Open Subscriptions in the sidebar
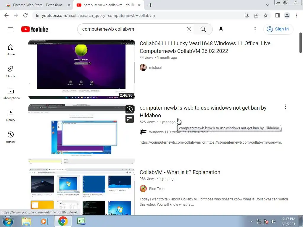 click(11, 93)
